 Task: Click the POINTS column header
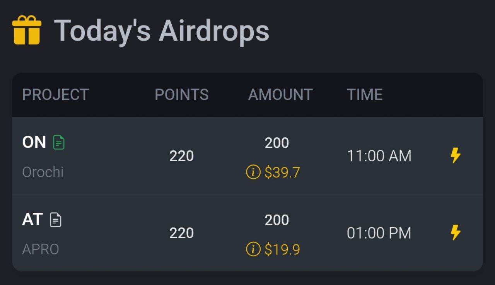[181, 95]
